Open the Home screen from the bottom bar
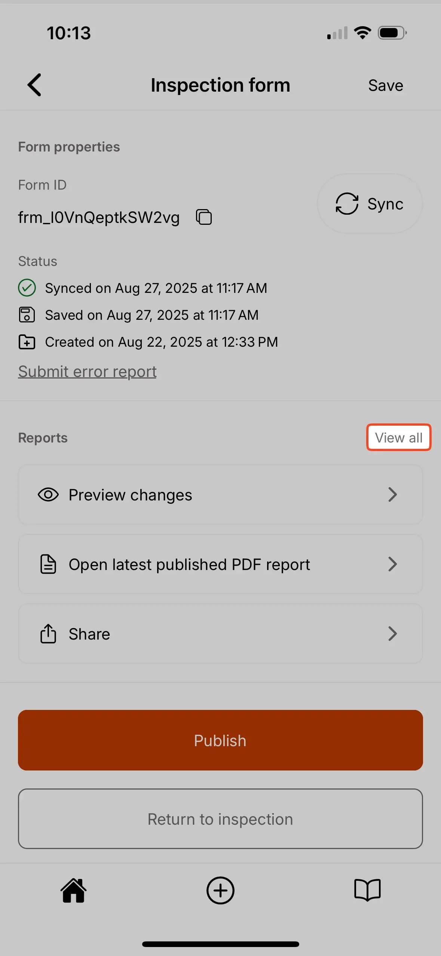Viewport: 441px width, 956px height. 73,890
